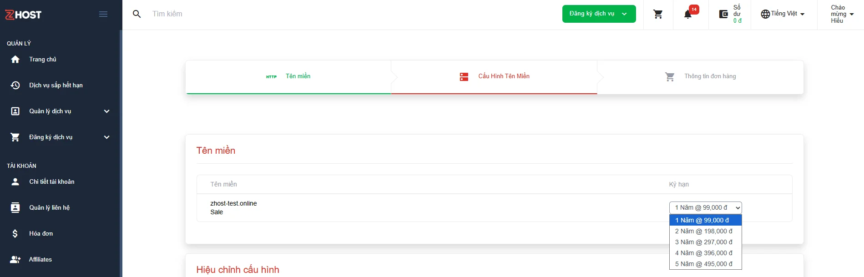Image resolution: width=864 pixels, height=277 pixels.
Task: Select 3 Năm @ 297,000 đ option
Action: (706, 242)
